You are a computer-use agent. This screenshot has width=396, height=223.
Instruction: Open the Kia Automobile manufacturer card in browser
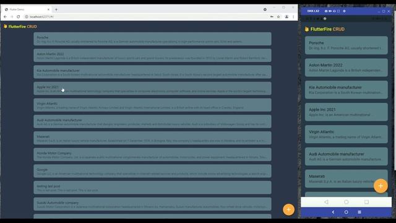click(x=152, y=72)
